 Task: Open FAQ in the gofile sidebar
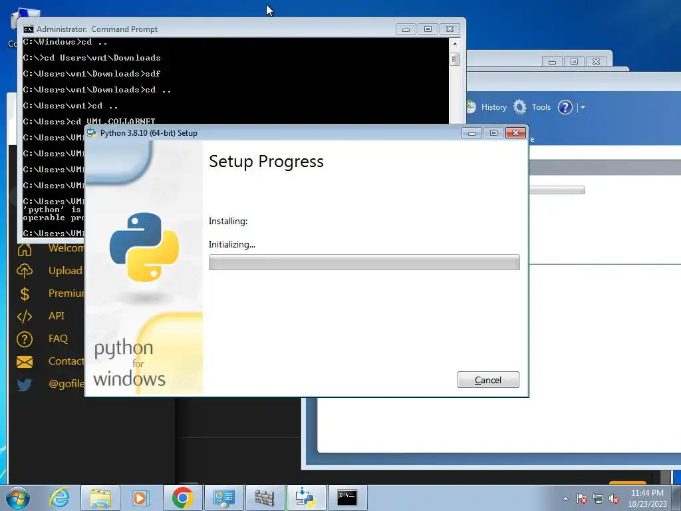coord(59,339)
